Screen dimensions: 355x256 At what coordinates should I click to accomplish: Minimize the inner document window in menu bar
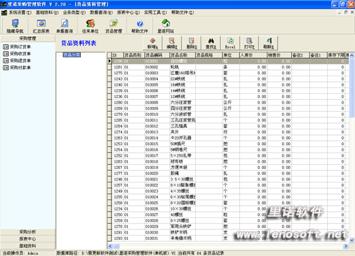tap(339, 12)
